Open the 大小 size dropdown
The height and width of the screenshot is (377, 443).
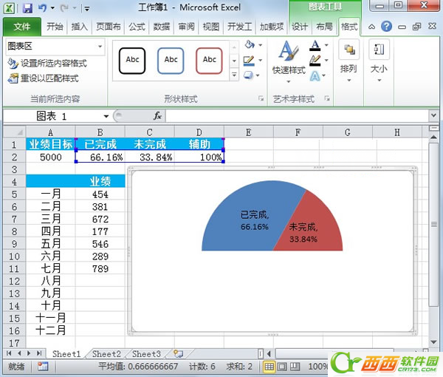(x=379, y=61)
